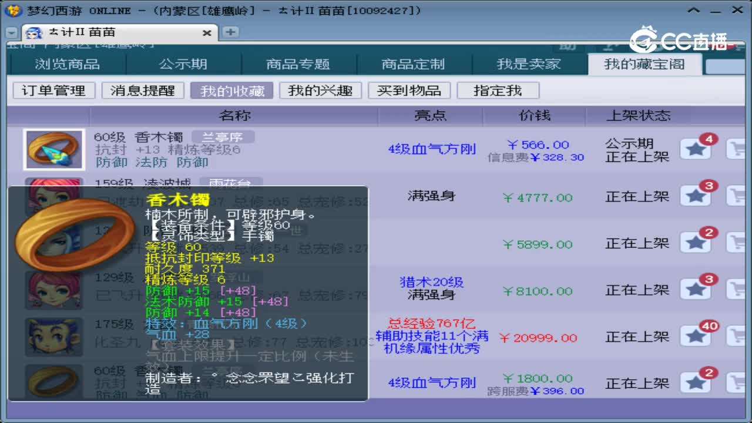Switch to the 浏览商品 tab

pos(68,64)
